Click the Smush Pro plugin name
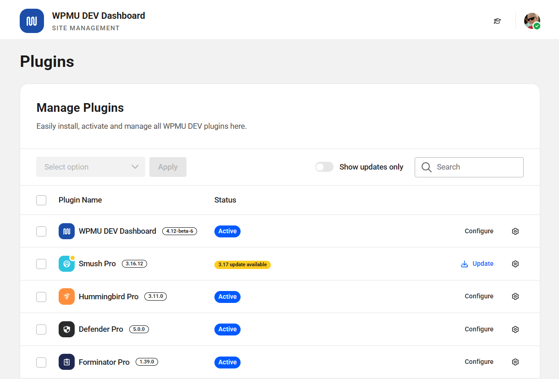The image size is (559, 379). pyautogui.click(x=97, y=264)
